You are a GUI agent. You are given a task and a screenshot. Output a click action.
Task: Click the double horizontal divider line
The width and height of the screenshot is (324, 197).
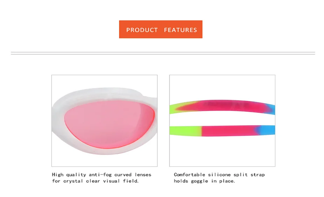[163, 53]
